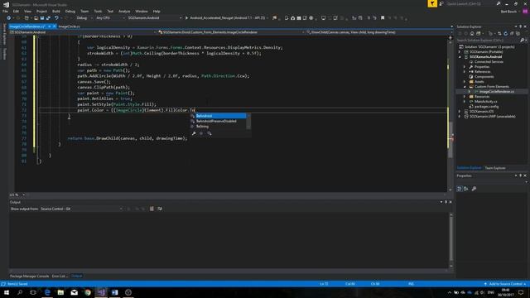This screenshot has width=530, height=298.
Task: Click the File Explorer taskbar icon
Action: (x=60, y=292)
